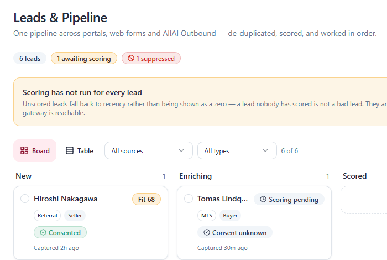Click the 6 leads pill
The height and width of the screenshot is (260, 387).
pos(30,59)
